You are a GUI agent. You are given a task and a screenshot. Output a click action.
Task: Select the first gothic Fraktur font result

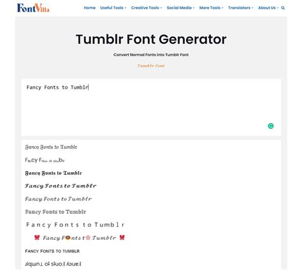pyautogui.click(x=51, y=147)
